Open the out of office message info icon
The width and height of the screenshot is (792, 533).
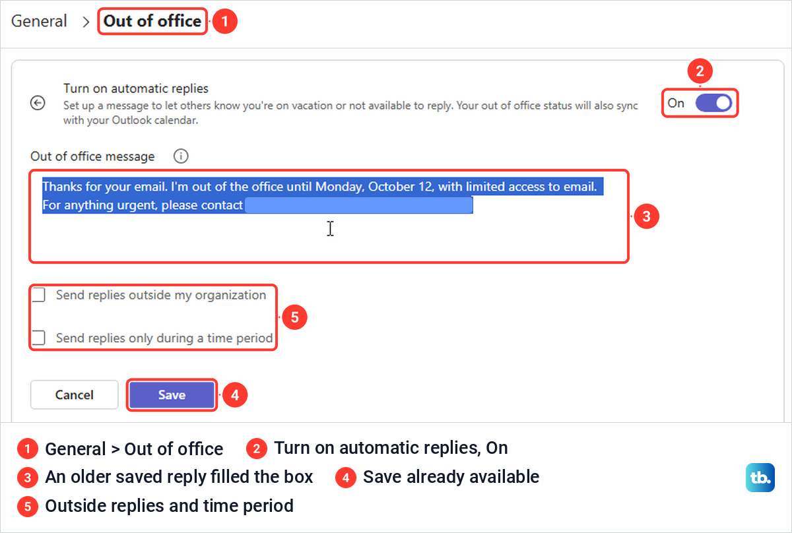point(181,156)
